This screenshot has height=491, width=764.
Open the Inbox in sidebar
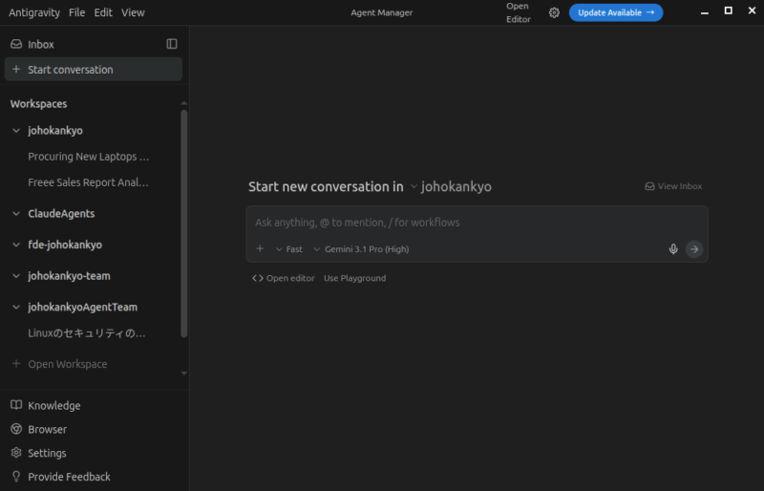40,44
